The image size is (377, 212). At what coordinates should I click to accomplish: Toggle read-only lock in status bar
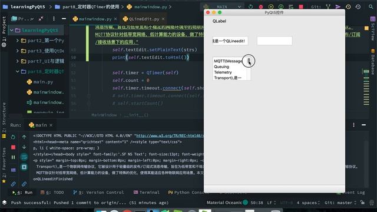tap(362, 203)
